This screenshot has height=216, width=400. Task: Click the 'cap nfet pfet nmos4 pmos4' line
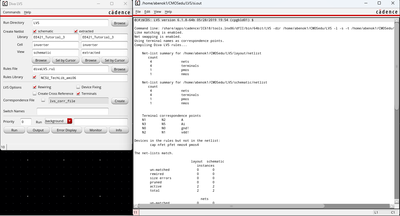(x=174, y=145)
